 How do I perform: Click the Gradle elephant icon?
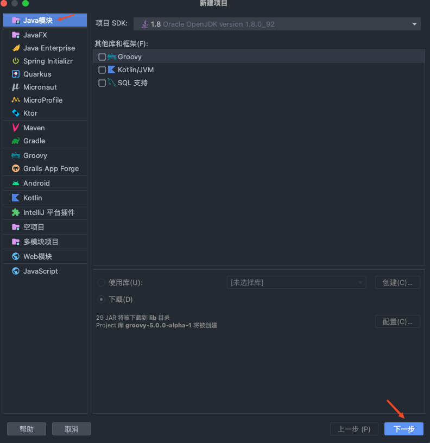click(16, 141)
